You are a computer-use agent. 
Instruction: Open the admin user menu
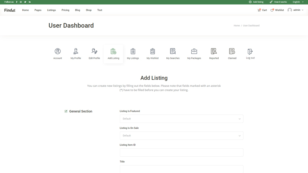(295, 10)
